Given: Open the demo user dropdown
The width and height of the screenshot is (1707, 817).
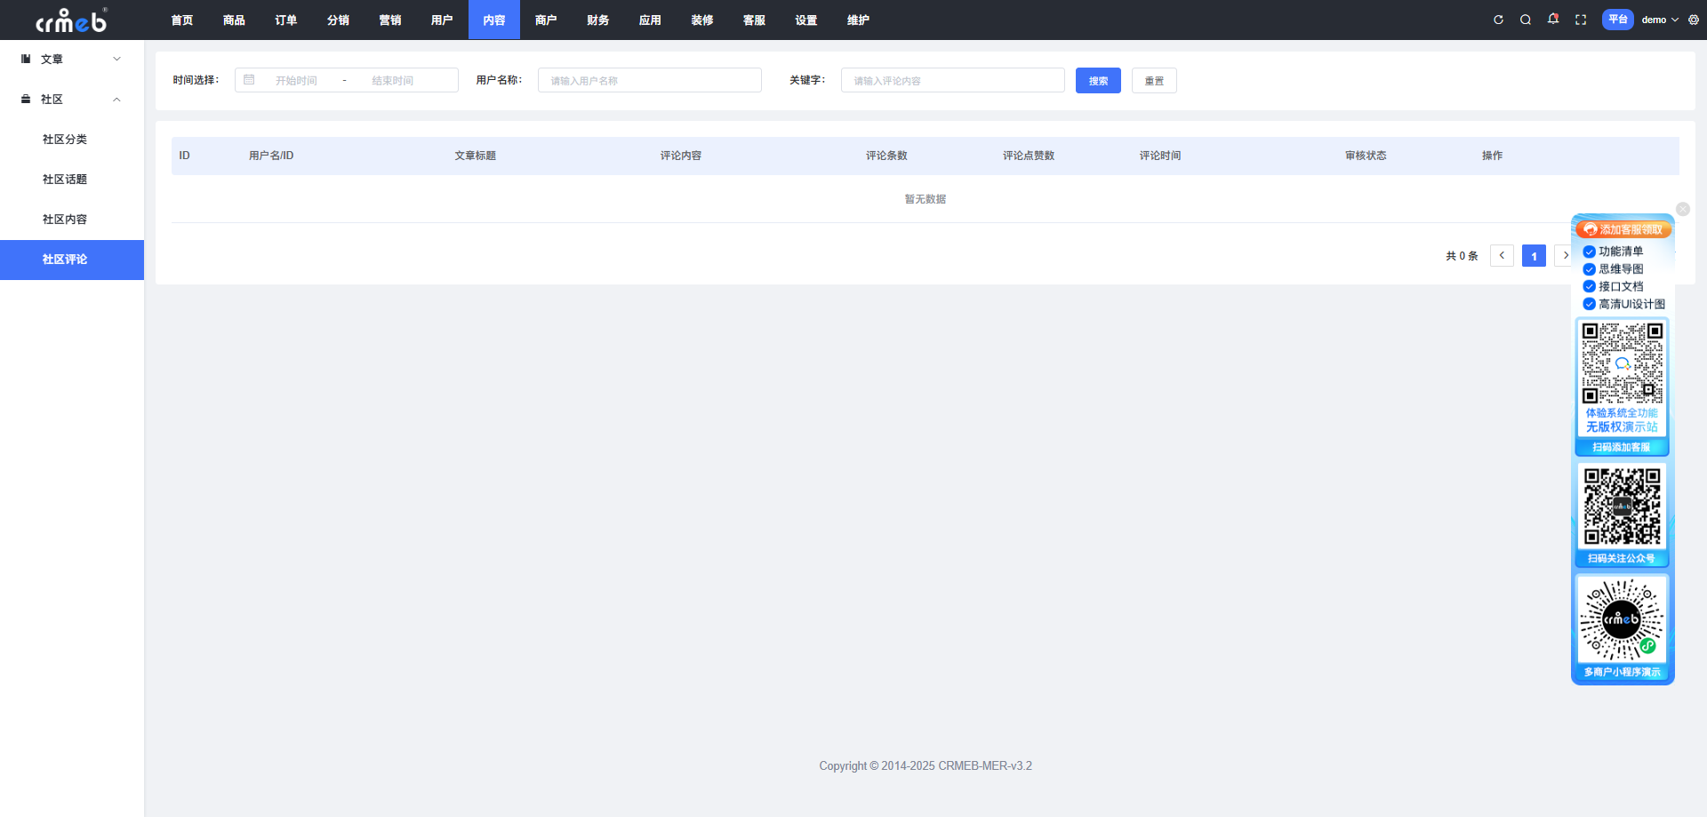Looking at the screenshot, I should (x=1659, y=20).
